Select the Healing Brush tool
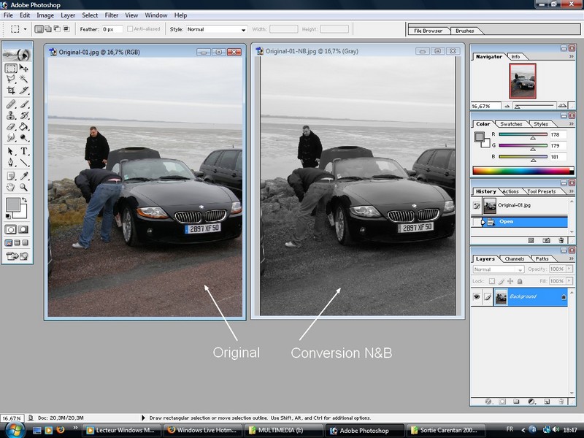This screenshot has width=584, height=438. tap(11, 104)
